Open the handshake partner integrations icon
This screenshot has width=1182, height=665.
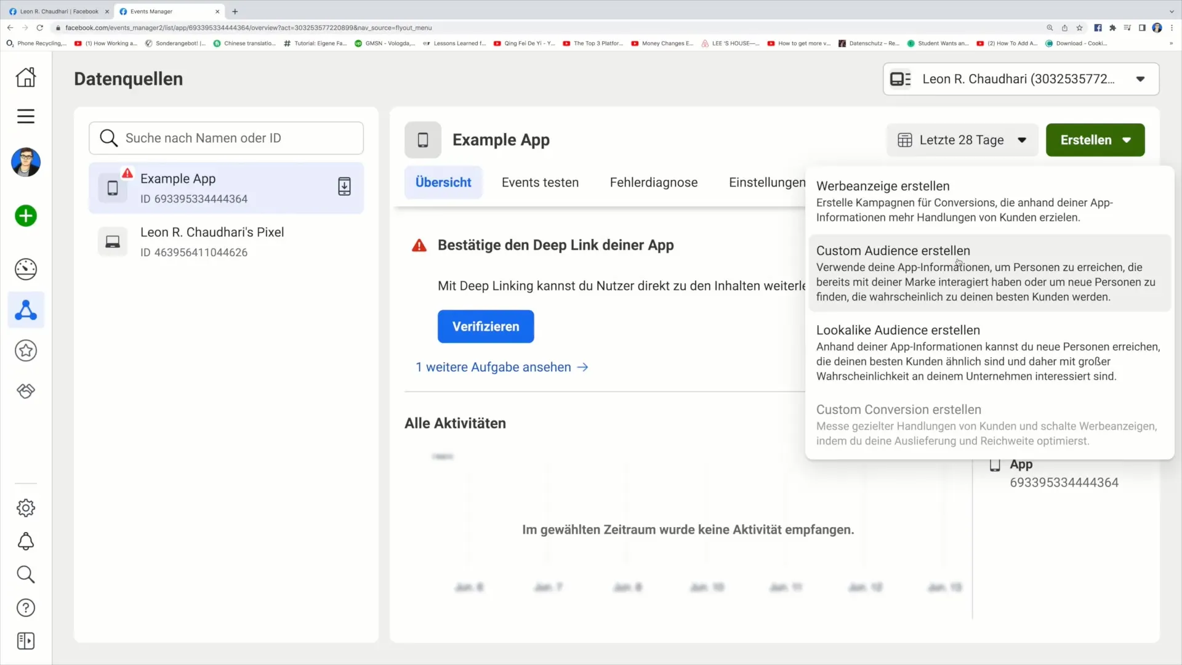[26, 391]
